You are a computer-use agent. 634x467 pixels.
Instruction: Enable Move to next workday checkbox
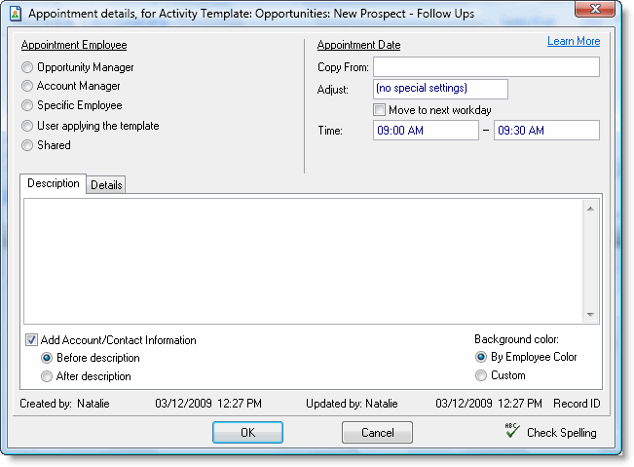380,110
